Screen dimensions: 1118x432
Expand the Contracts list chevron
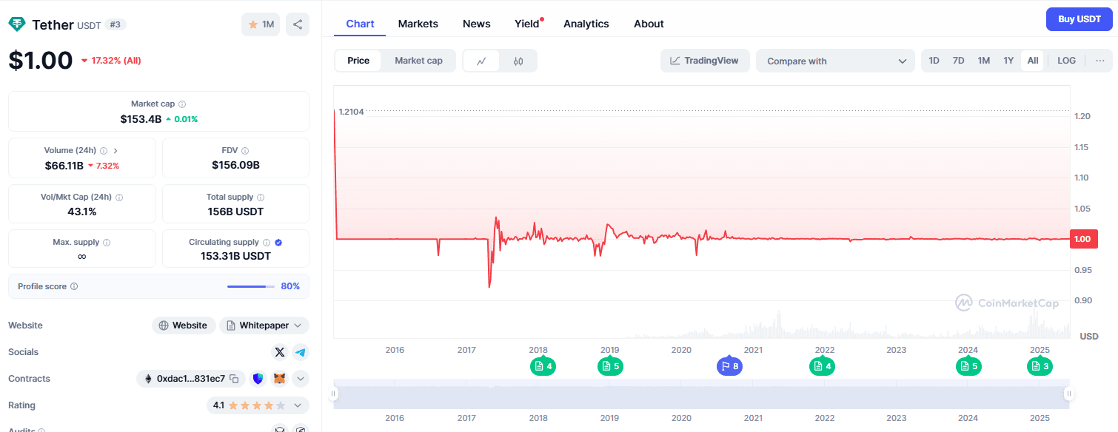click(300, 379)
